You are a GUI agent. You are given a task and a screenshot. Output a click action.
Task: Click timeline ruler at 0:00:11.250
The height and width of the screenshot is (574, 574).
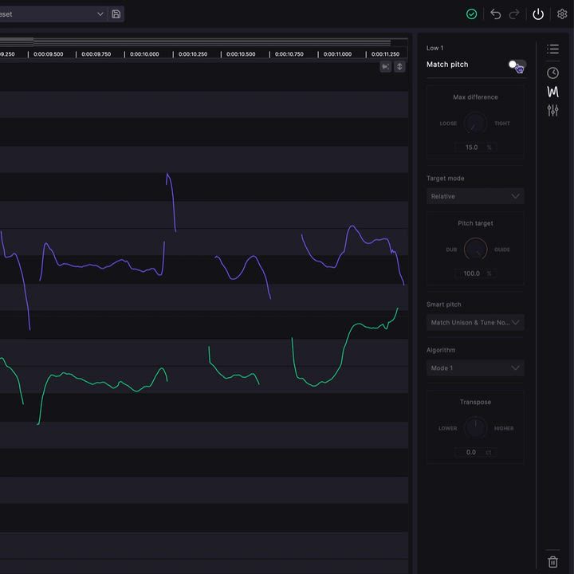[386, 54]
